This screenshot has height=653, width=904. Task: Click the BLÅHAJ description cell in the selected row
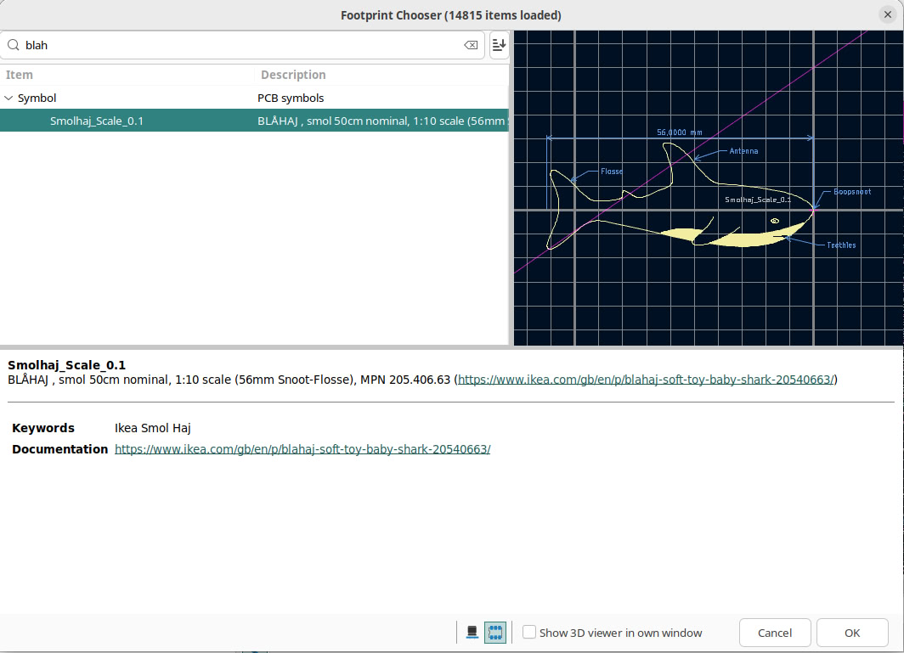click(x=381, y=121)
